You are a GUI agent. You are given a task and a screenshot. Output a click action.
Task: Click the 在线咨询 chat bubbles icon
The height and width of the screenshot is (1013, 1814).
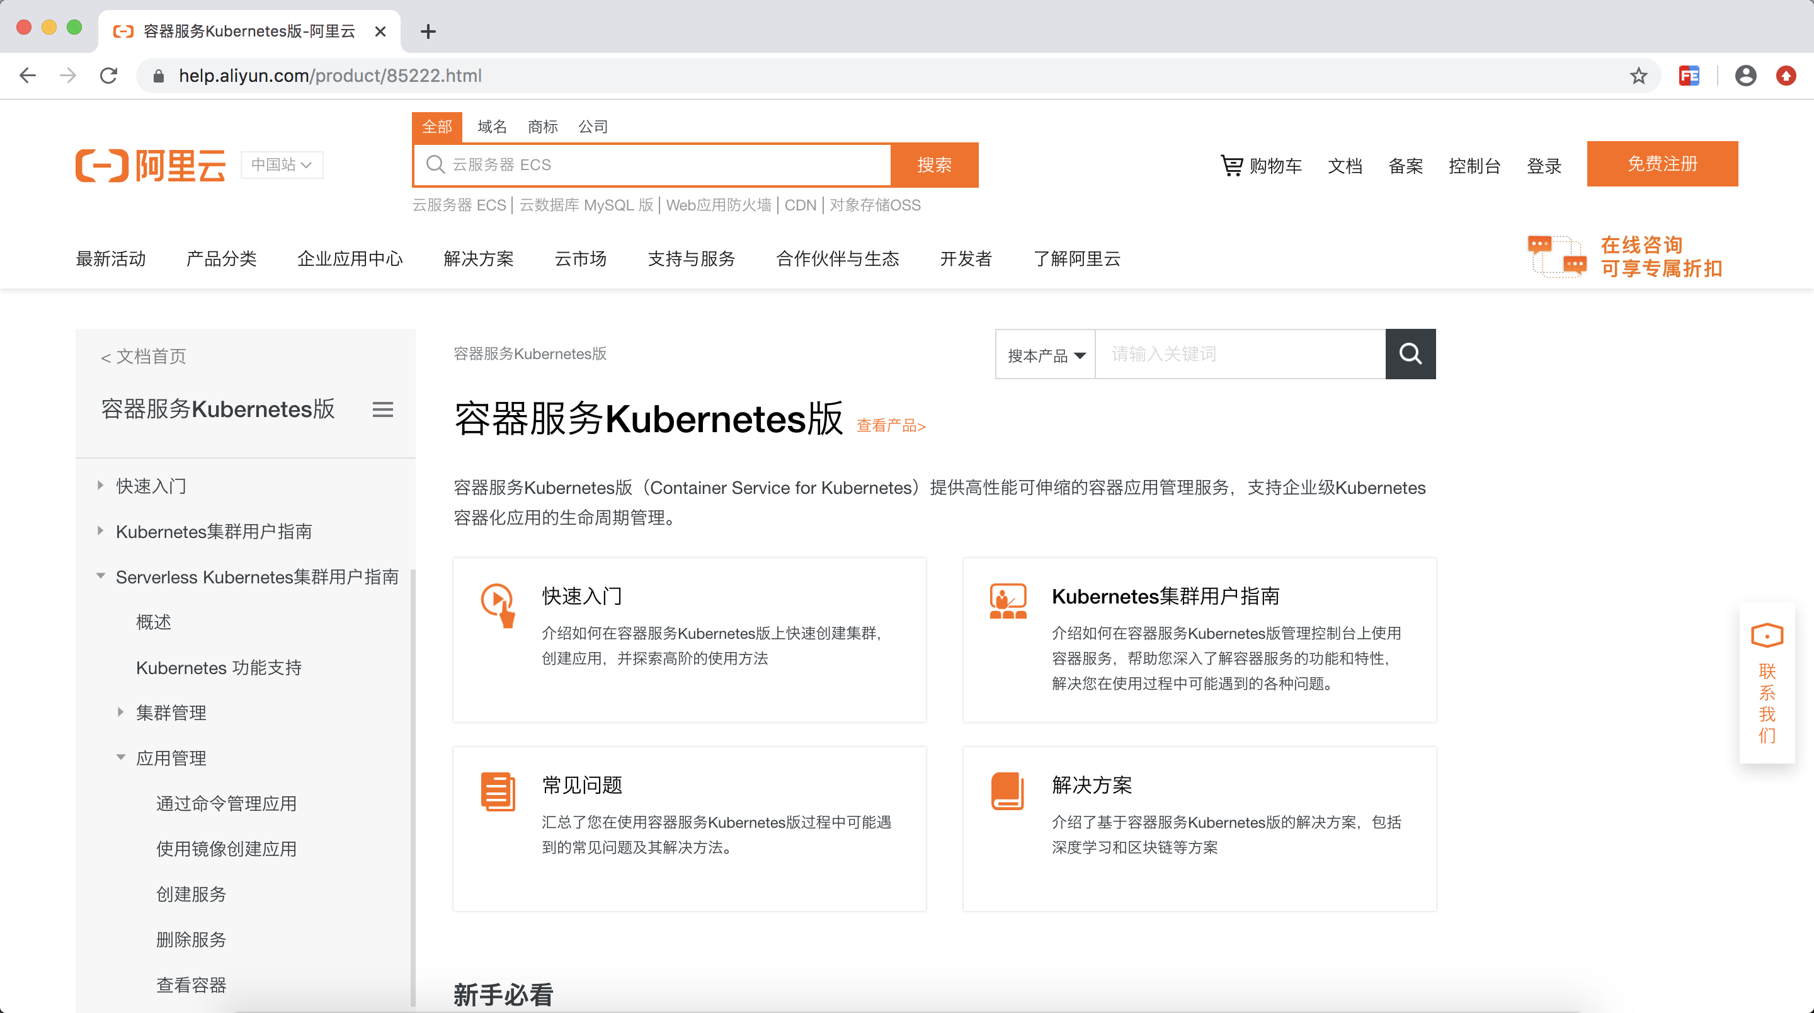coord(1556,257)
